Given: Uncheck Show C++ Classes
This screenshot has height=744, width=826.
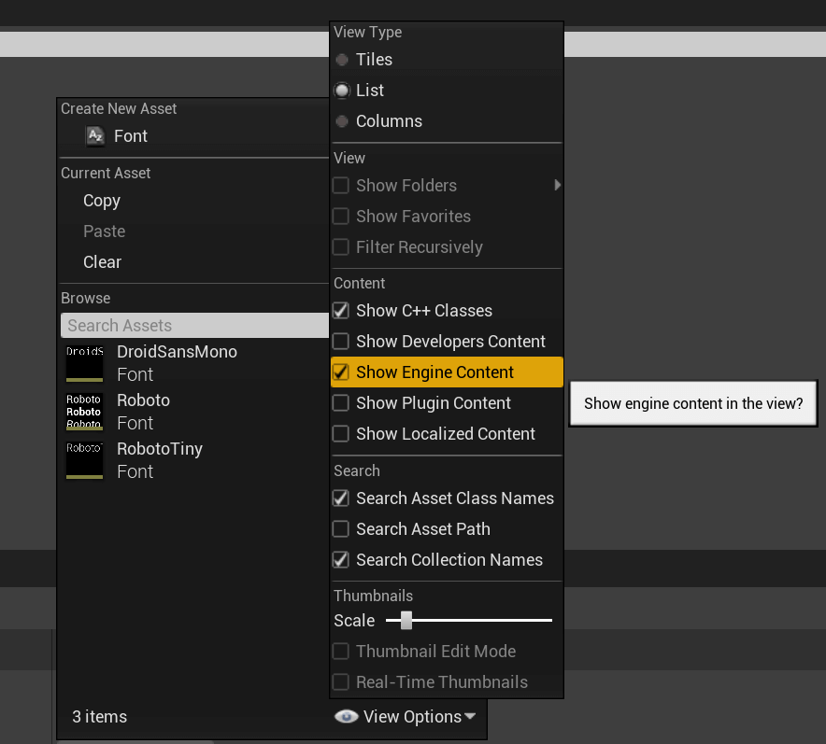Looking at the screenshot, I should tap(341, 311).
